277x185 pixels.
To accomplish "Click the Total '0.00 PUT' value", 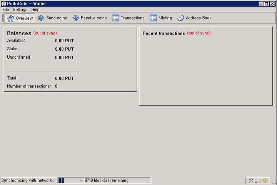I will [x=65, y=78].
